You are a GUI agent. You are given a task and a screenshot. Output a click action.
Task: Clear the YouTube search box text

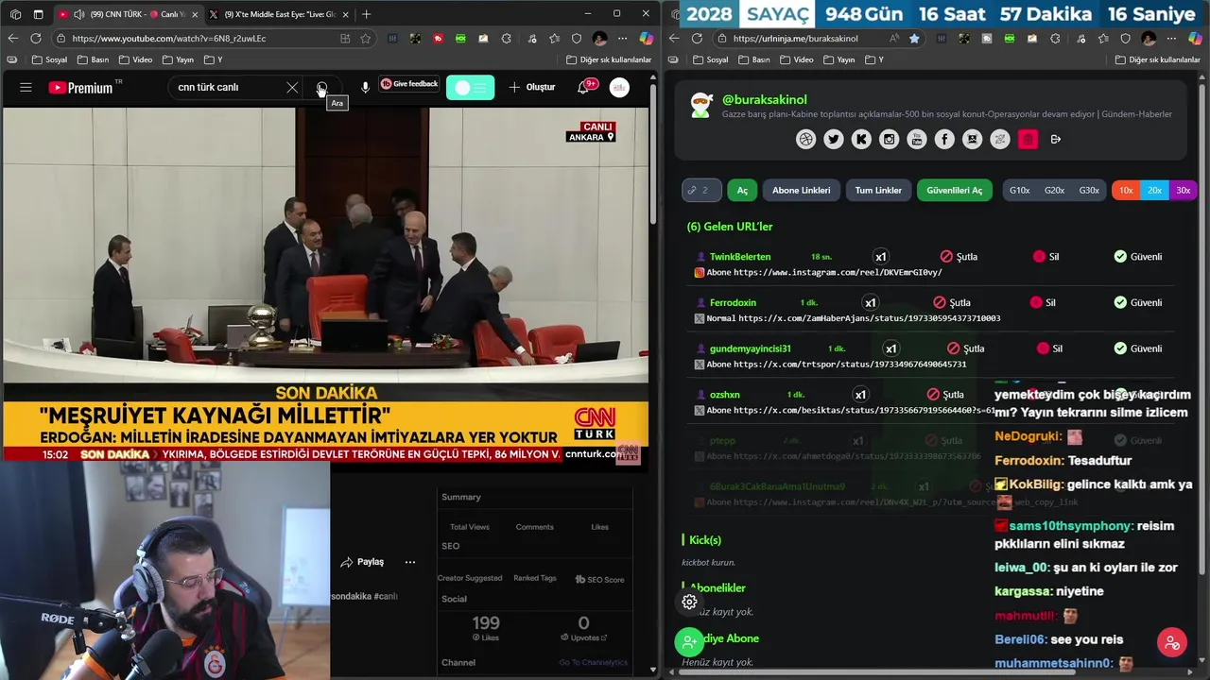click(292, 87)
